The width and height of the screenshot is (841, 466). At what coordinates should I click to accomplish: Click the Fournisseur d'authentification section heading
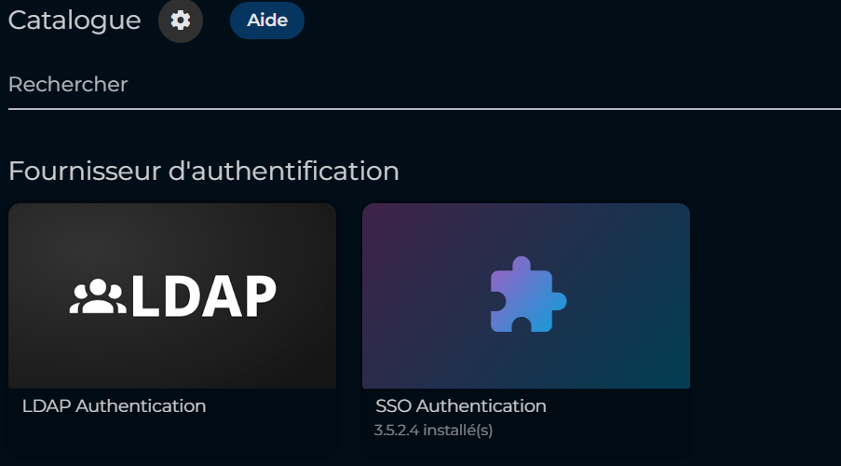203,171
